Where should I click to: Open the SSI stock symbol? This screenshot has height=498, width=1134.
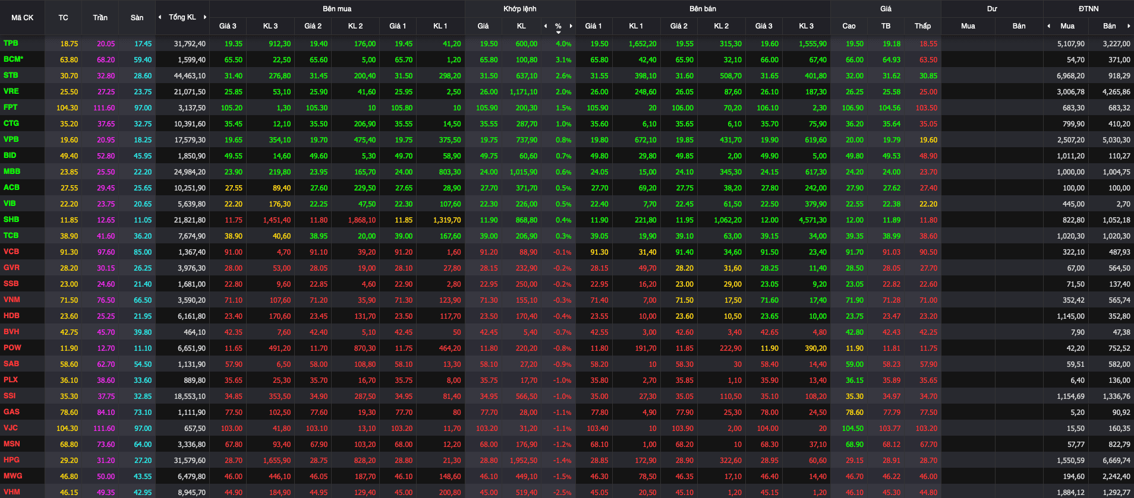(x=10, y=396)
